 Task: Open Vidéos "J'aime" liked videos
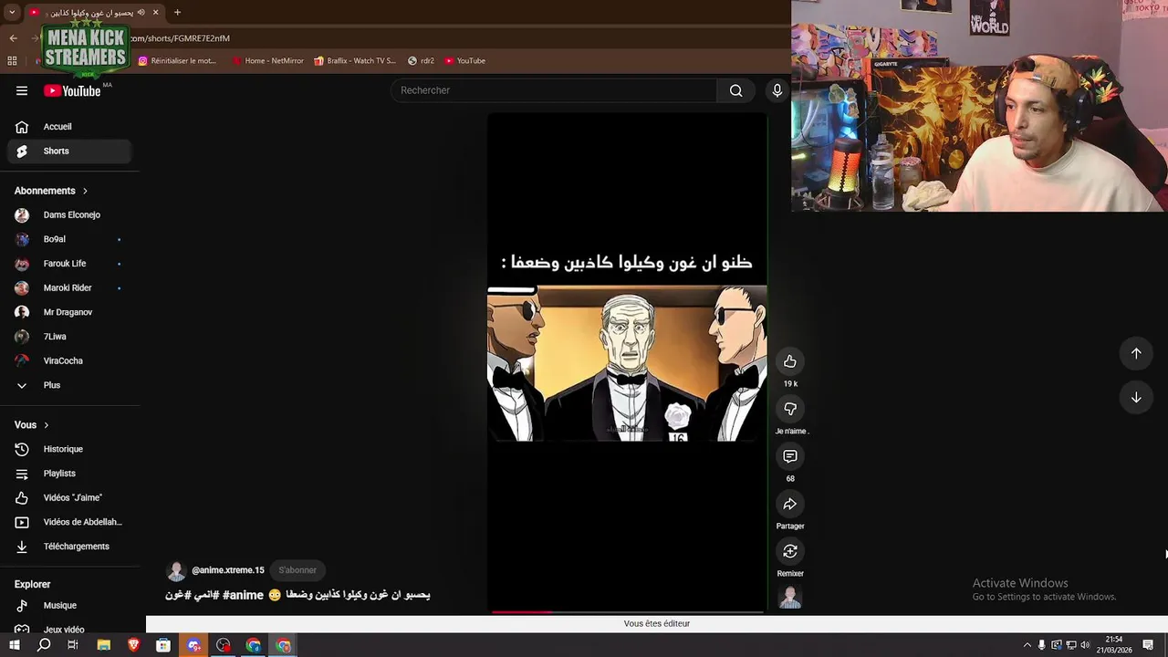click(69, 497)
